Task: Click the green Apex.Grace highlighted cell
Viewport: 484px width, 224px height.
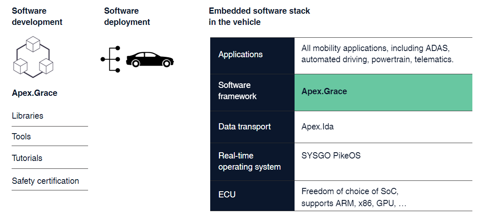Action: (x=383, y=93)
